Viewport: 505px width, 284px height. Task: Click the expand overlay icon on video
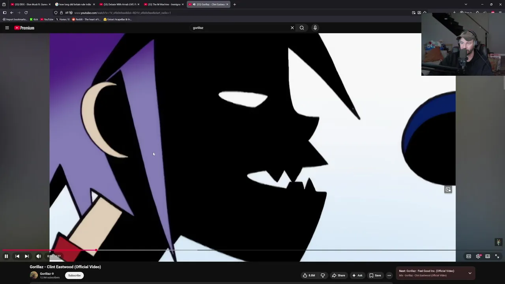[x=448, y=189]
